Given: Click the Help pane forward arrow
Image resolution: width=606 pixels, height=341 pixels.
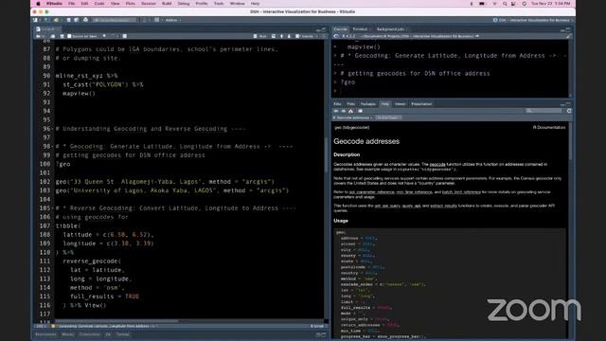Looking at the screenshot, I should coord(343,111).
